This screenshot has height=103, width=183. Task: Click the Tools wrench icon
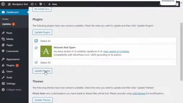point(3,78)
